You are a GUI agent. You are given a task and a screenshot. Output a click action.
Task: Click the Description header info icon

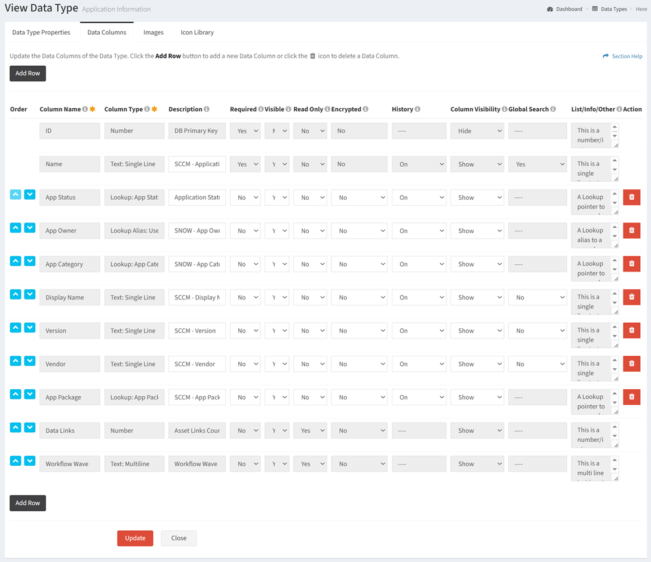[206, 109]
